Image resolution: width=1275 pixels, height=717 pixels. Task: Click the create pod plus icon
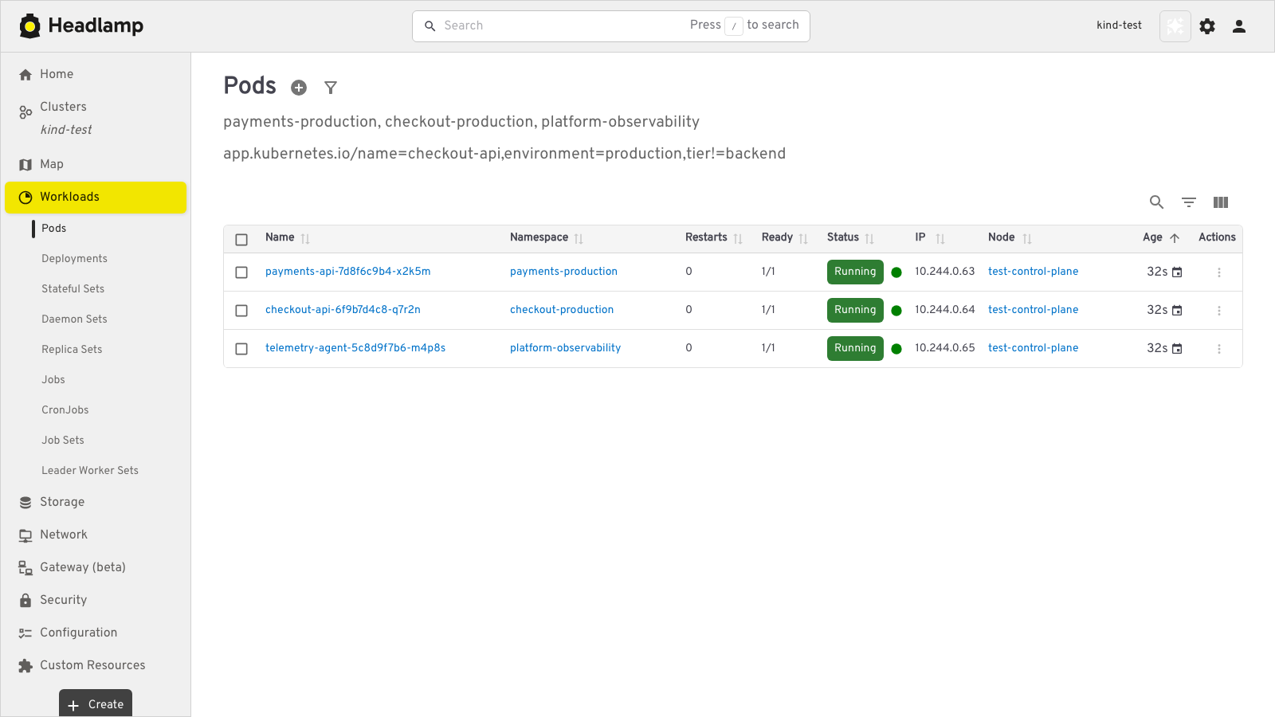click(299, 88)
